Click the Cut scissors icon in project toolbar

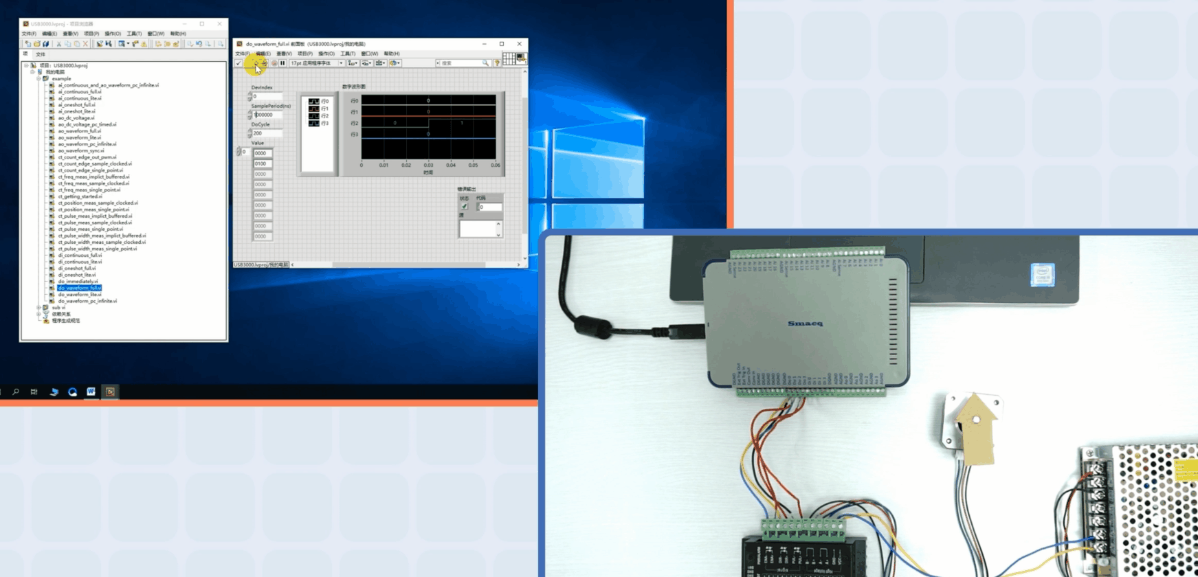pyautogui.click(x=58, y=44)
